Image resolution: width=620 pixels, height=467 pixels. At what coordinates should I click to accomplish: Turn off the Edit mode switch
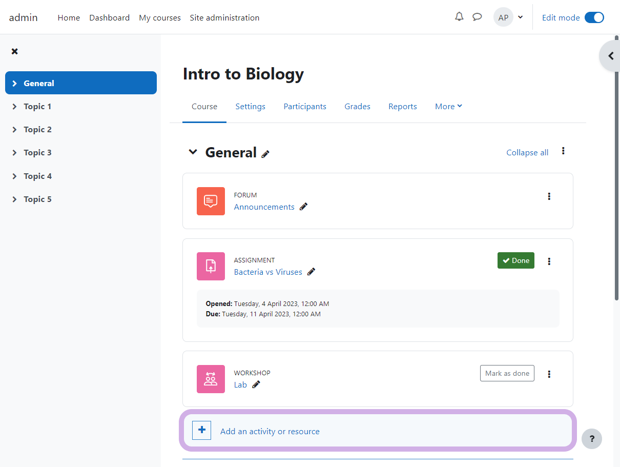coord(594,17)
